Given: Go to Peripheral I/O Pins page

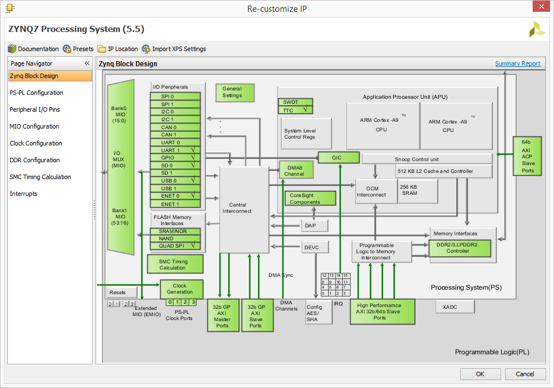Looking at the screenshot, I should click(x=35, y=109).
